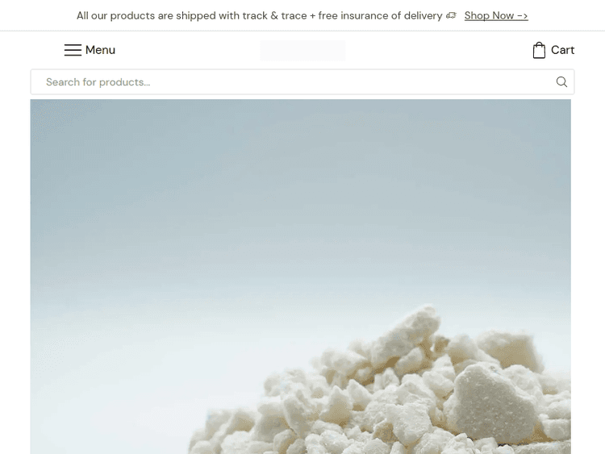The height and width of the screenshot is (454, 605).
Task: Click the blank store logo placeholder
Action: [302, 50]
